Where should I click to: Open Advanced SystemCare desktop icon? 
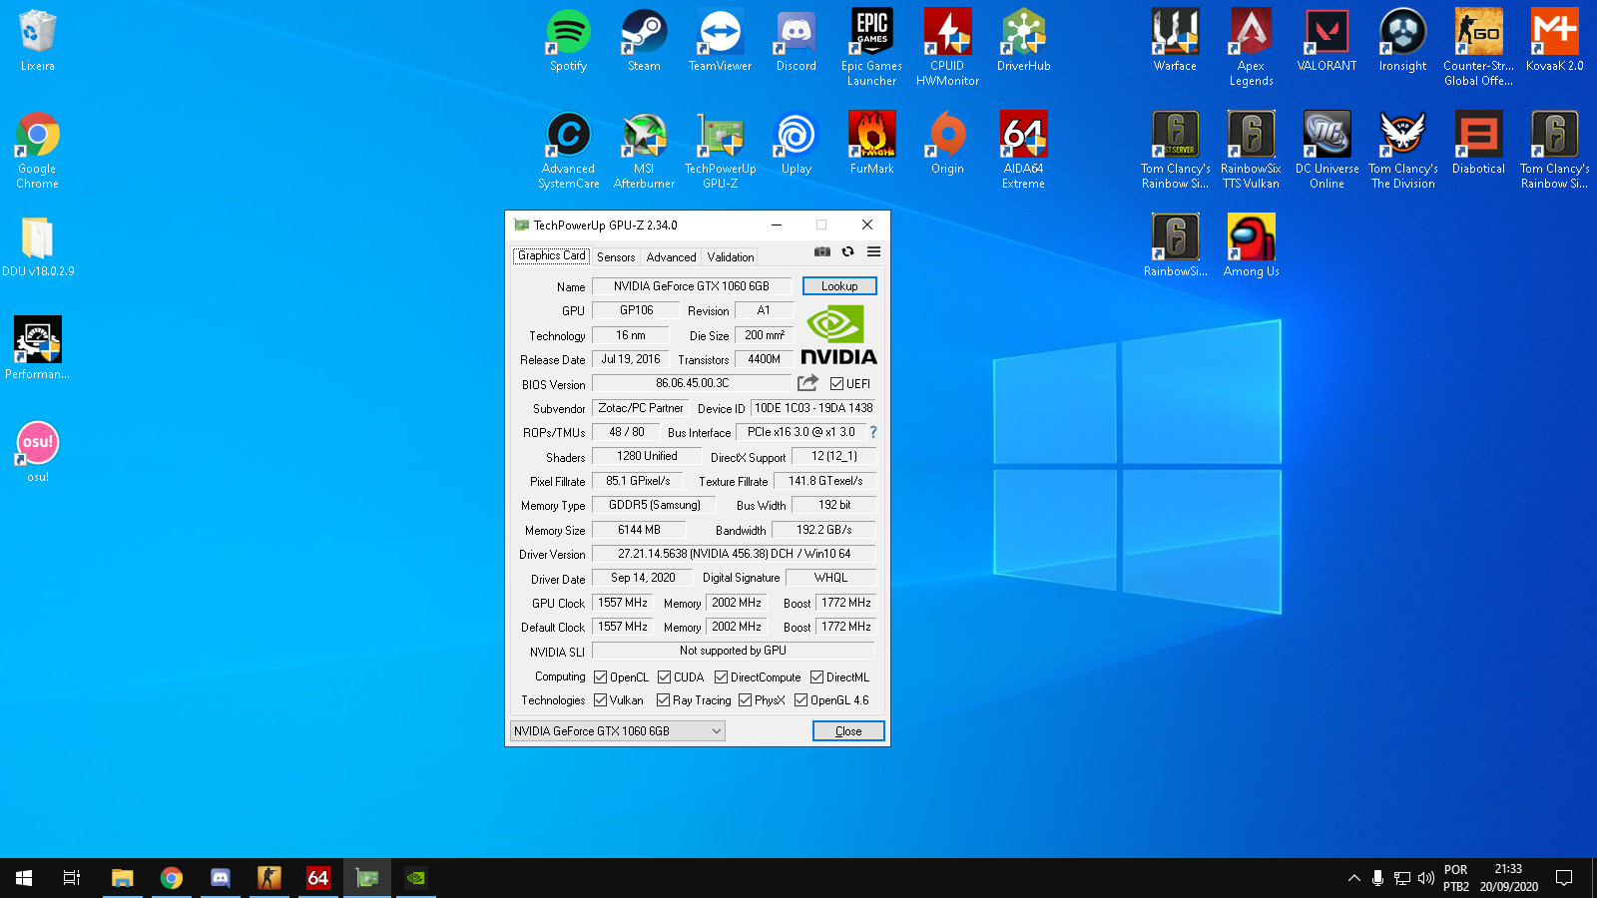click(x=569, y=150)
